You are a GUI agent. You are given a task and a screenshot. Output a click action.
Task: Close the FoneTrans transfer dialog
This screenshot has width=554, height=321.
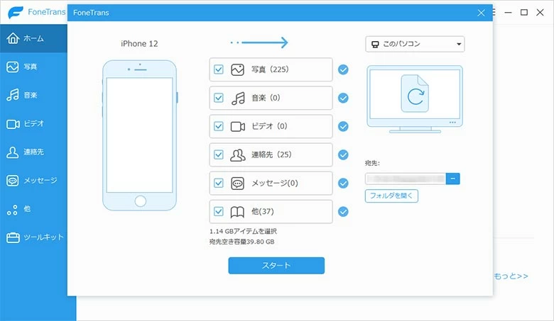coord(481,13)
